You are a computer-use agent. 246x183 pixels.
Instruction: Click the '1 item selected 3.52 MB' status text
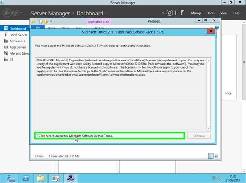pyautogui.click(x=64, y=156)
